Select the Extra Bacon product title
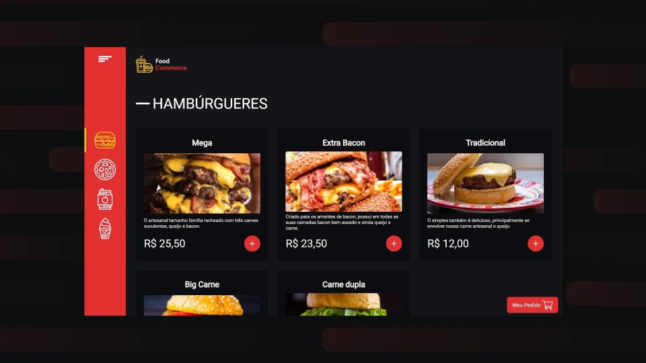Image resolution: width=646 pixels, height=363 pixels. [x=344, y=143]
